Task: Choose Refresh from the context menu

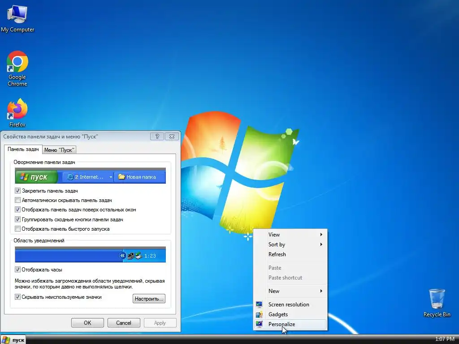Action: 290,254
